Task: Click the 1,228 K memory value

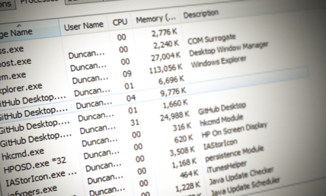Action: click(x=188, y=187)
